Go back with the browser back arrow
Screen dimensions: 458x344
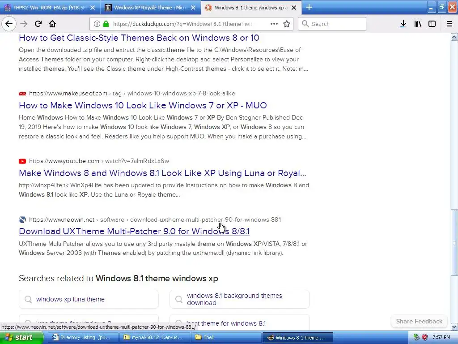9,24
